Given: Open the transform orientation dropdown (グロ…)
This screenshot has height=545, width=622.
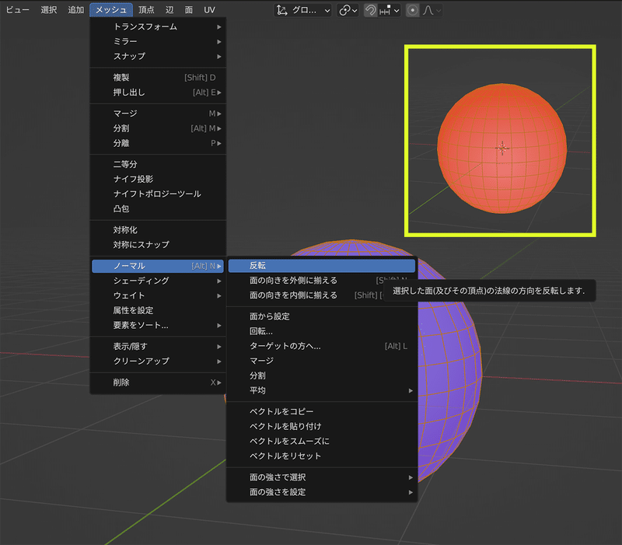Looking at the screenshot, I should pos(303,10).
